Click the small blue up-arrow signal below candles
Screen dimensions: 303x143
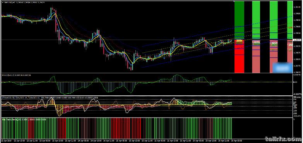click(164, 58)
